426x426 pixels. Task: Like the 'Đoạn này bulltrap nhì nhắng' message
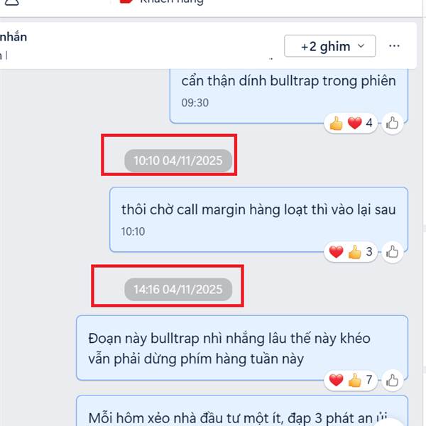tap(392, 380)
